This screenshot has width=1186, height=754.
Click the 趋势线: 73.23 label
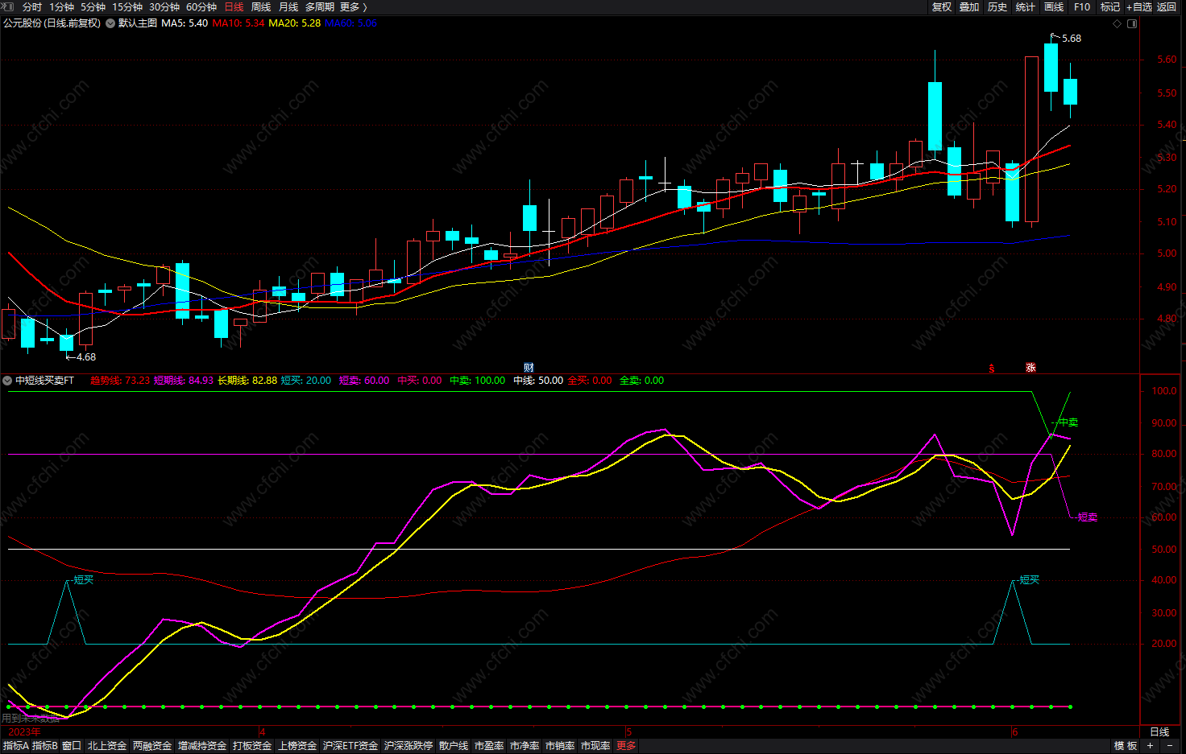point(120,381)
